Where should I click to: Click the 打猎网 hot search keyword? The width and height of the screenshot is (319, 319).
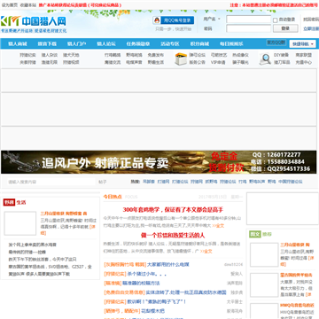pos(163,182)
